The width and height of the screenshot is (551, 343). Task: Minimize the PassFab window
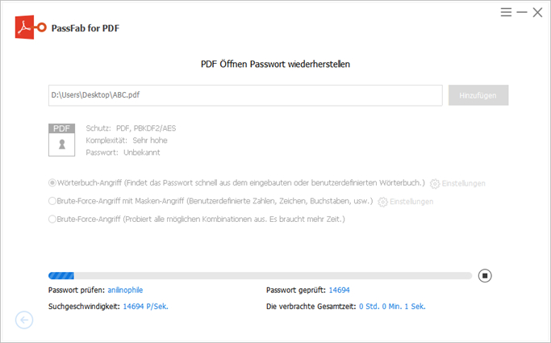pos(522,12)
